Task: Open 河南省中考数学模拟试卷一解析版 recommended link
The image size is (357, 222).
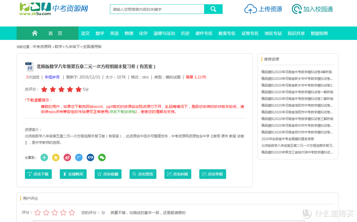Action: coord(297,92)
